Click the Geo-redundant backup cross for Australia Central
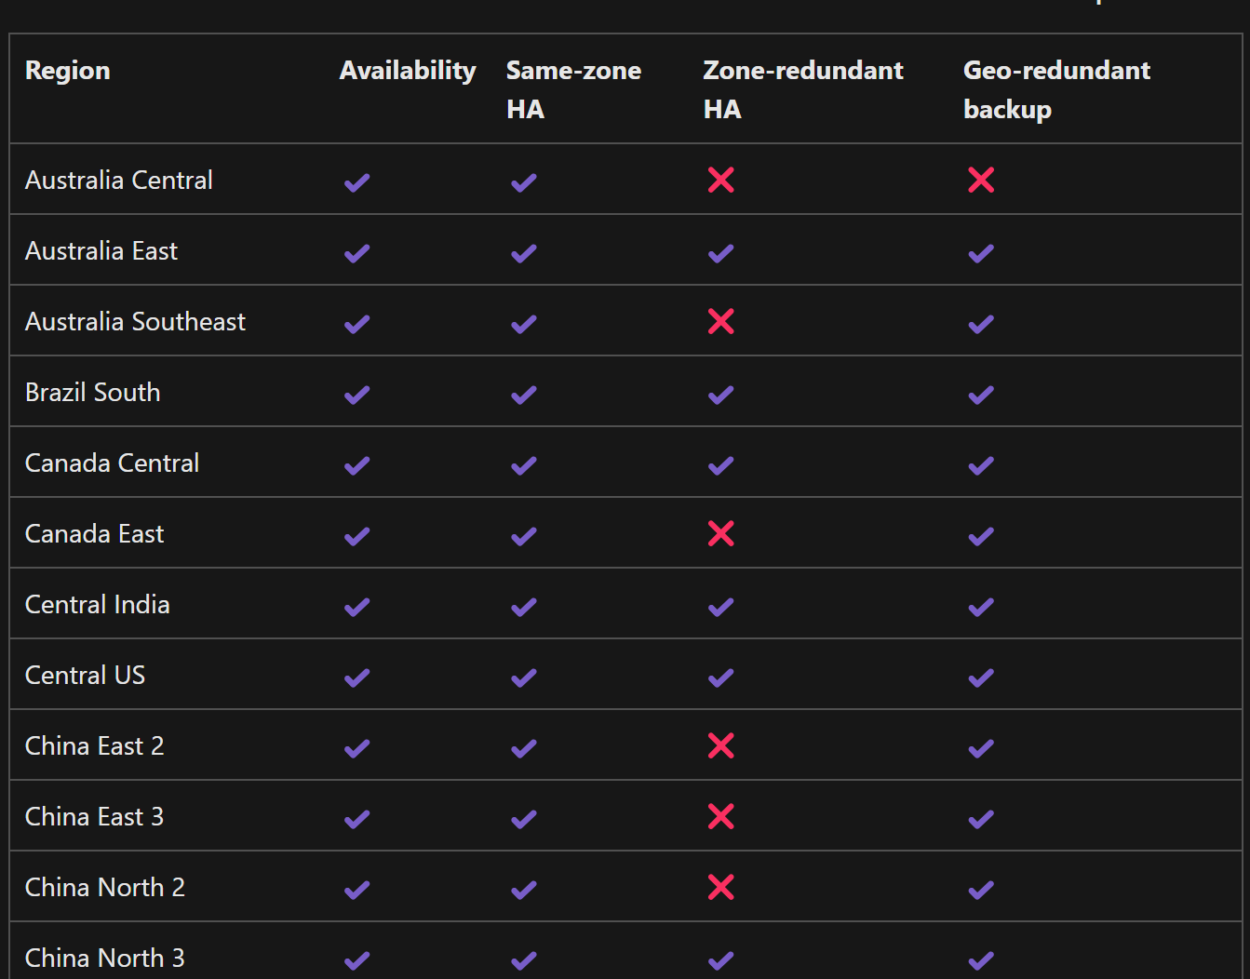This screenshot has width=1250, height=979. pyautogui.click(x=981, y=180)
